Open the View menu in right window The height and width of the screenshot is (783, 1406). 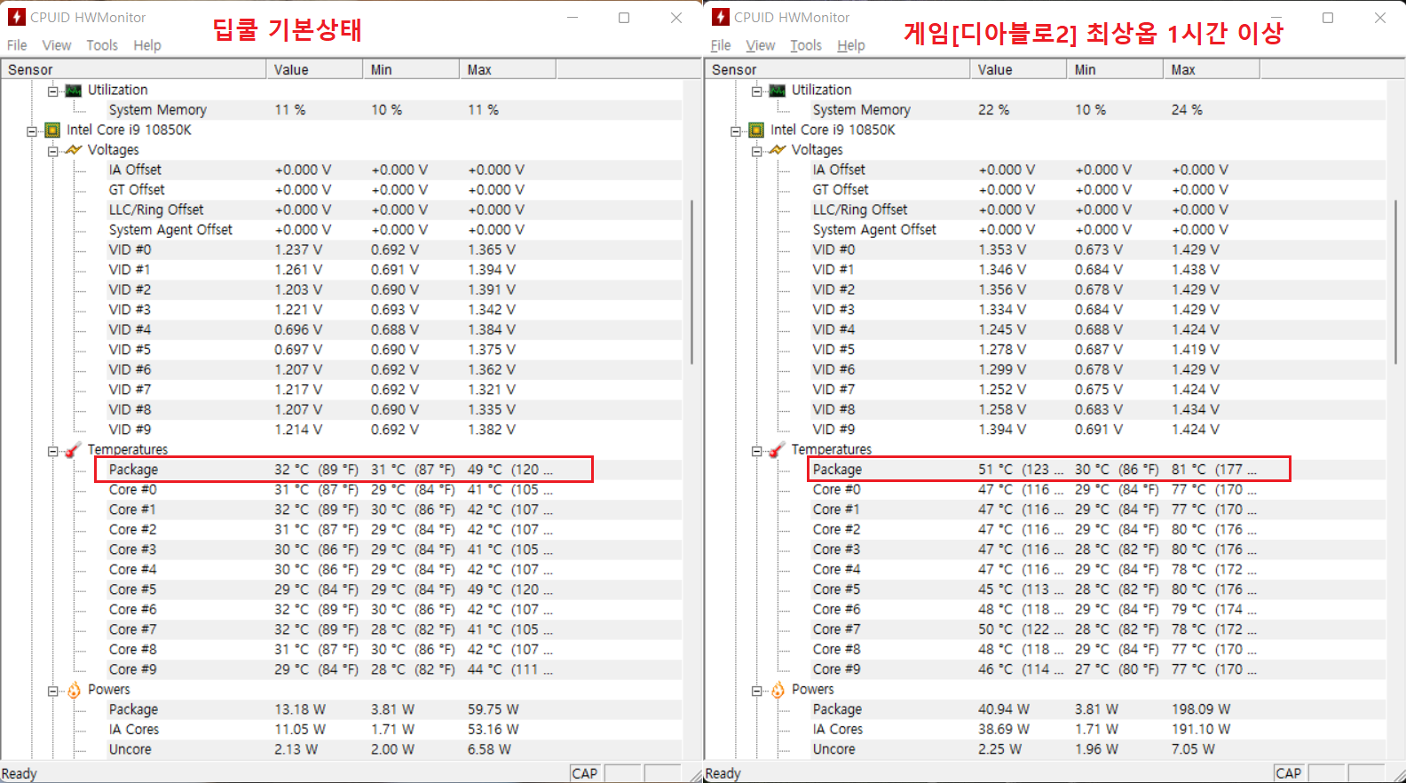click(x=760, y=45)
